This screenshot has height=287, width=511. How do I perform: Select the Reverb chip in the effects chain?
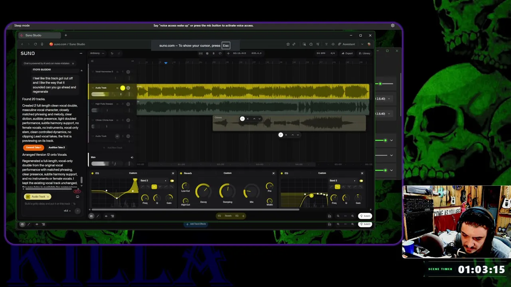[228, 216]
